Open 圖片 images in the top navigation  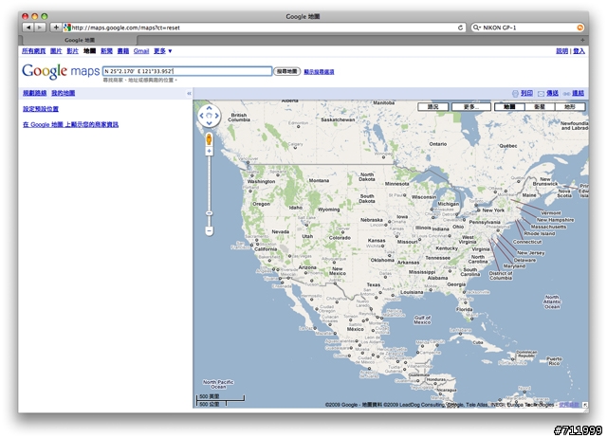(56, 51)
